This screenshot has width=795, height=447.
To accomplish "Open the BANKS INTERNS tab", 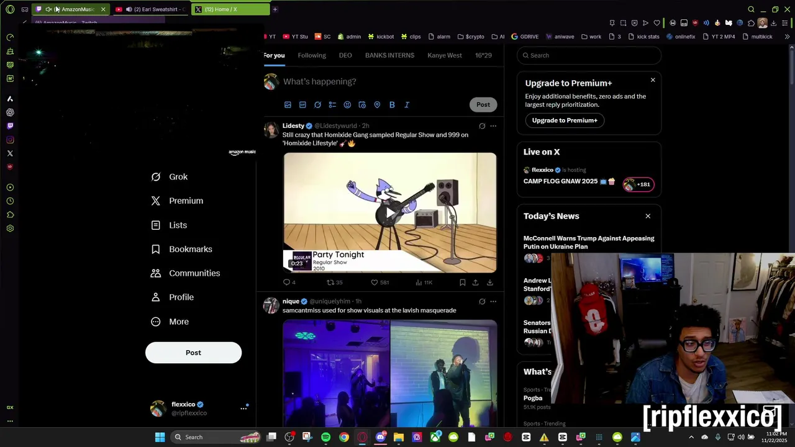I will coord(389,55).
